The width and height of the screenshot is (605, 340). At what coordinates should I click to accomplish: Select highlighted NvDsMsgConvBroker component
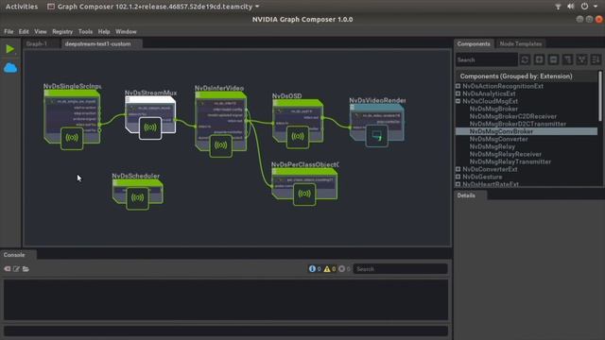coord(527,131)
